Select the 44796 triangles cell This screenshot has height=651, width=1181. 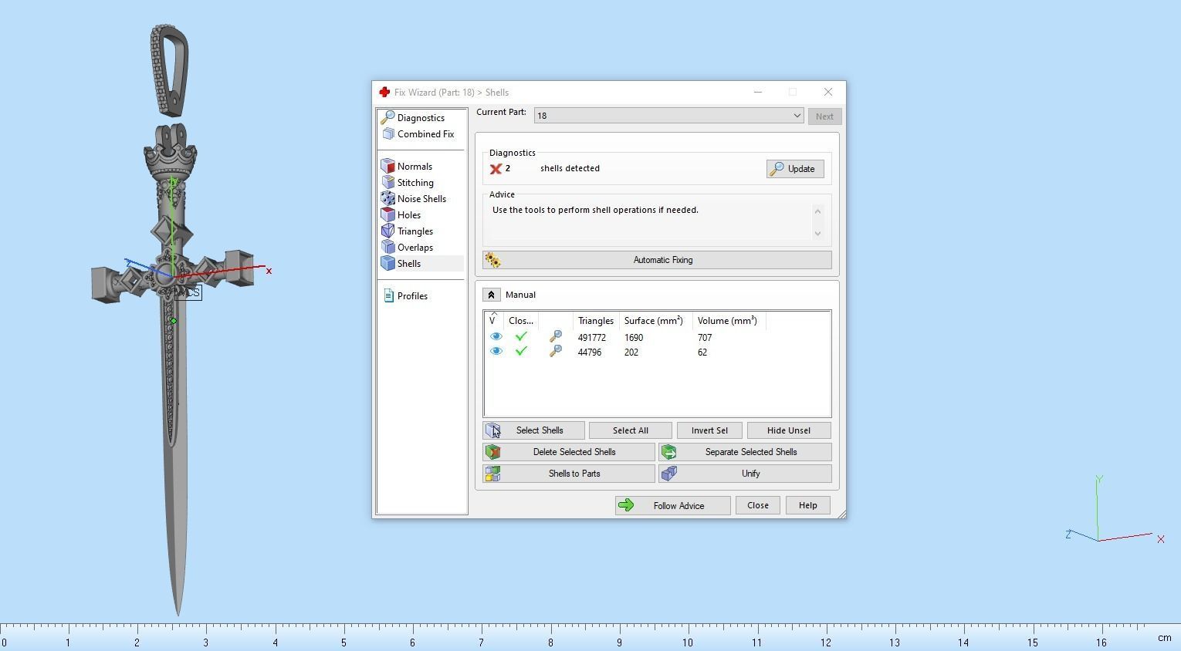click(x=589, y=352)
